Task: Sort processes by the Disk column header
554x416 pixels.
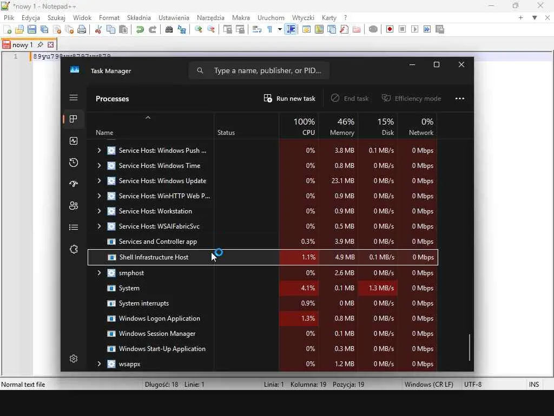Action: point(378,126)
